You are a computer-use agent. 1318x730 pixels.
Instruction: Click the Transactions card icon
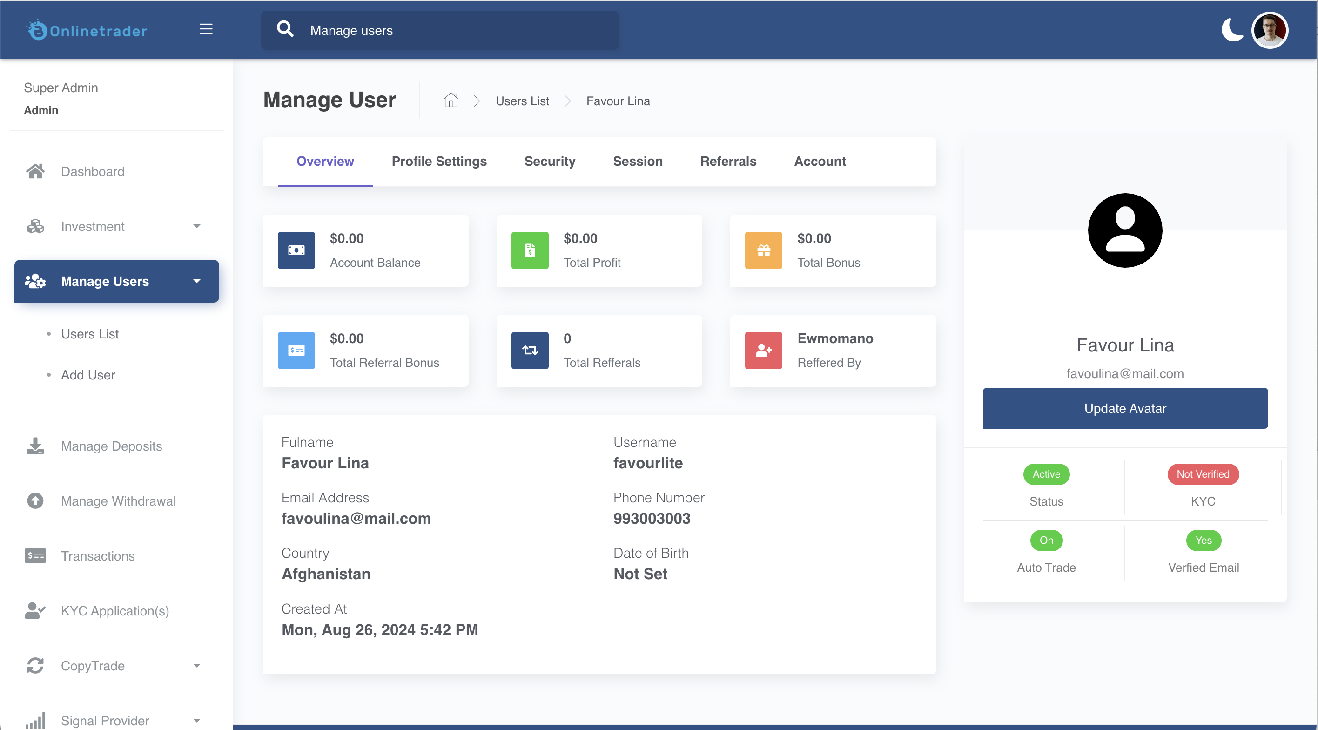[x=35, y=555]
